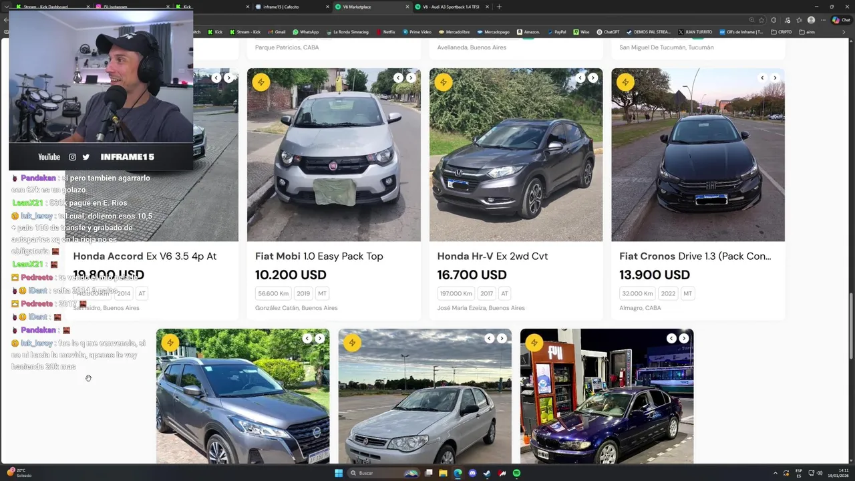Click the lightning badge on the grey Nissan SUV photo
This screenshot has height=481, width=855.
tap(170, 343)
